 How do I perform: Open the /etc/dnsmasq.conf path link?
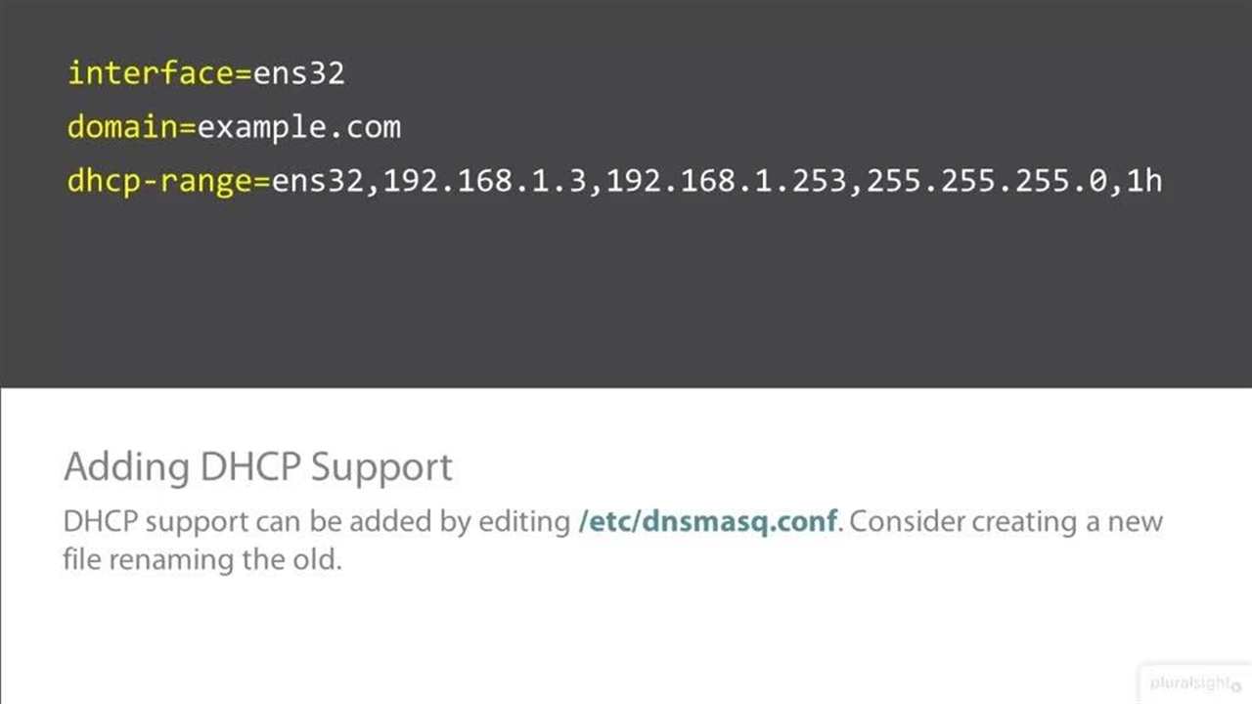click(x=708, y=521)
